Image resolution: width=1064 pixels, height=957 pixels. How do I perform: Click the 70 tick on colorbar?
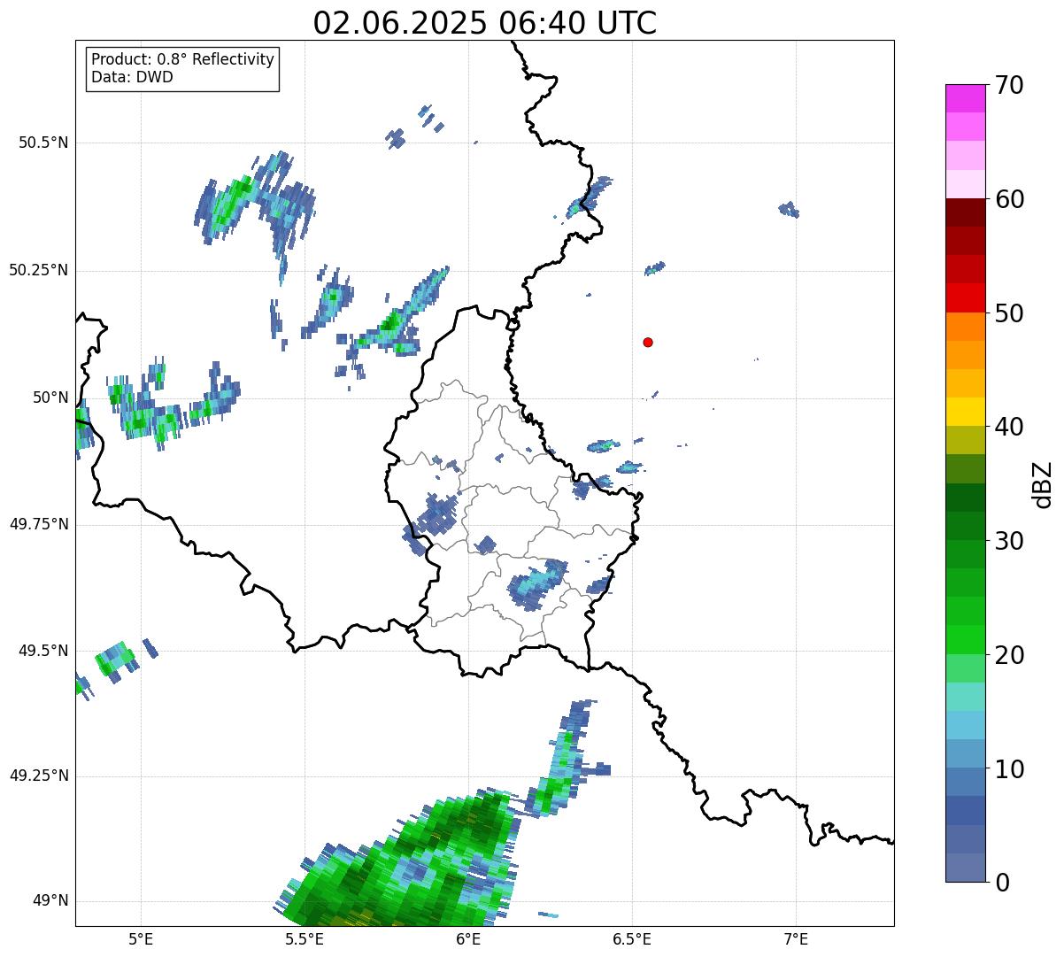coord(1010,85)
